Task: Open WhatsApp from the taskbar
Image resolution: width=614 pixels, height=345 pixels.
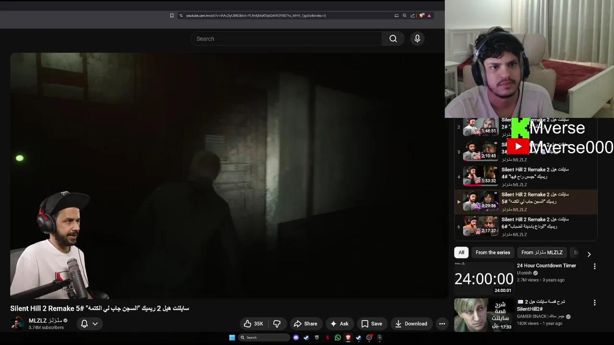Action: tap(338, 337)
